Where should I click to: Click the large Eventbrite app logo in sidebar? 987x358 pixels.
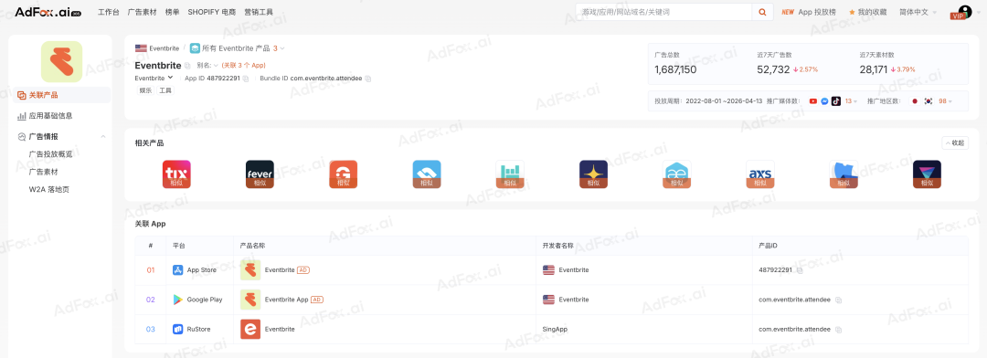pos(62,62)
